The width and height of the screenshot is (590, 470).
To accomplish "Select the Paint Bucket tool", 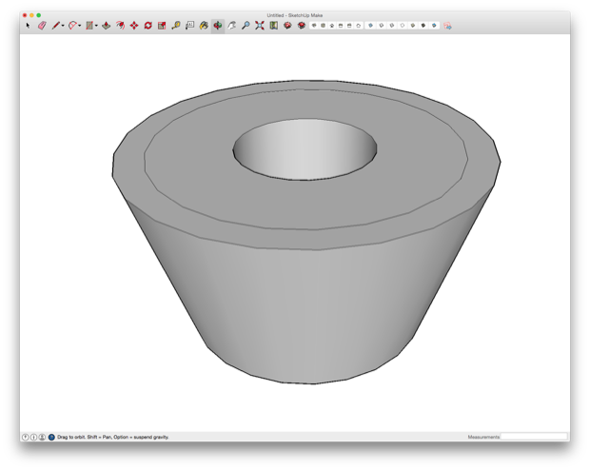I will click(x=204, y=26).
